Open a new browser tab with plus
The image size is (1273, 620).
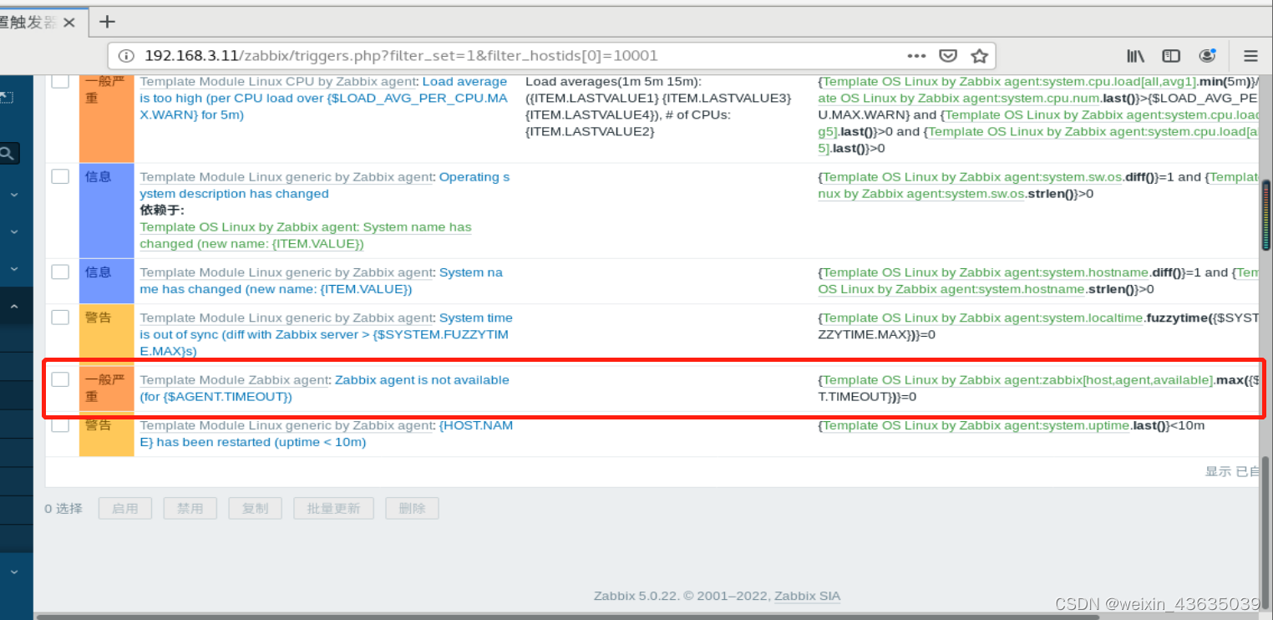click(x=107, y=21)
